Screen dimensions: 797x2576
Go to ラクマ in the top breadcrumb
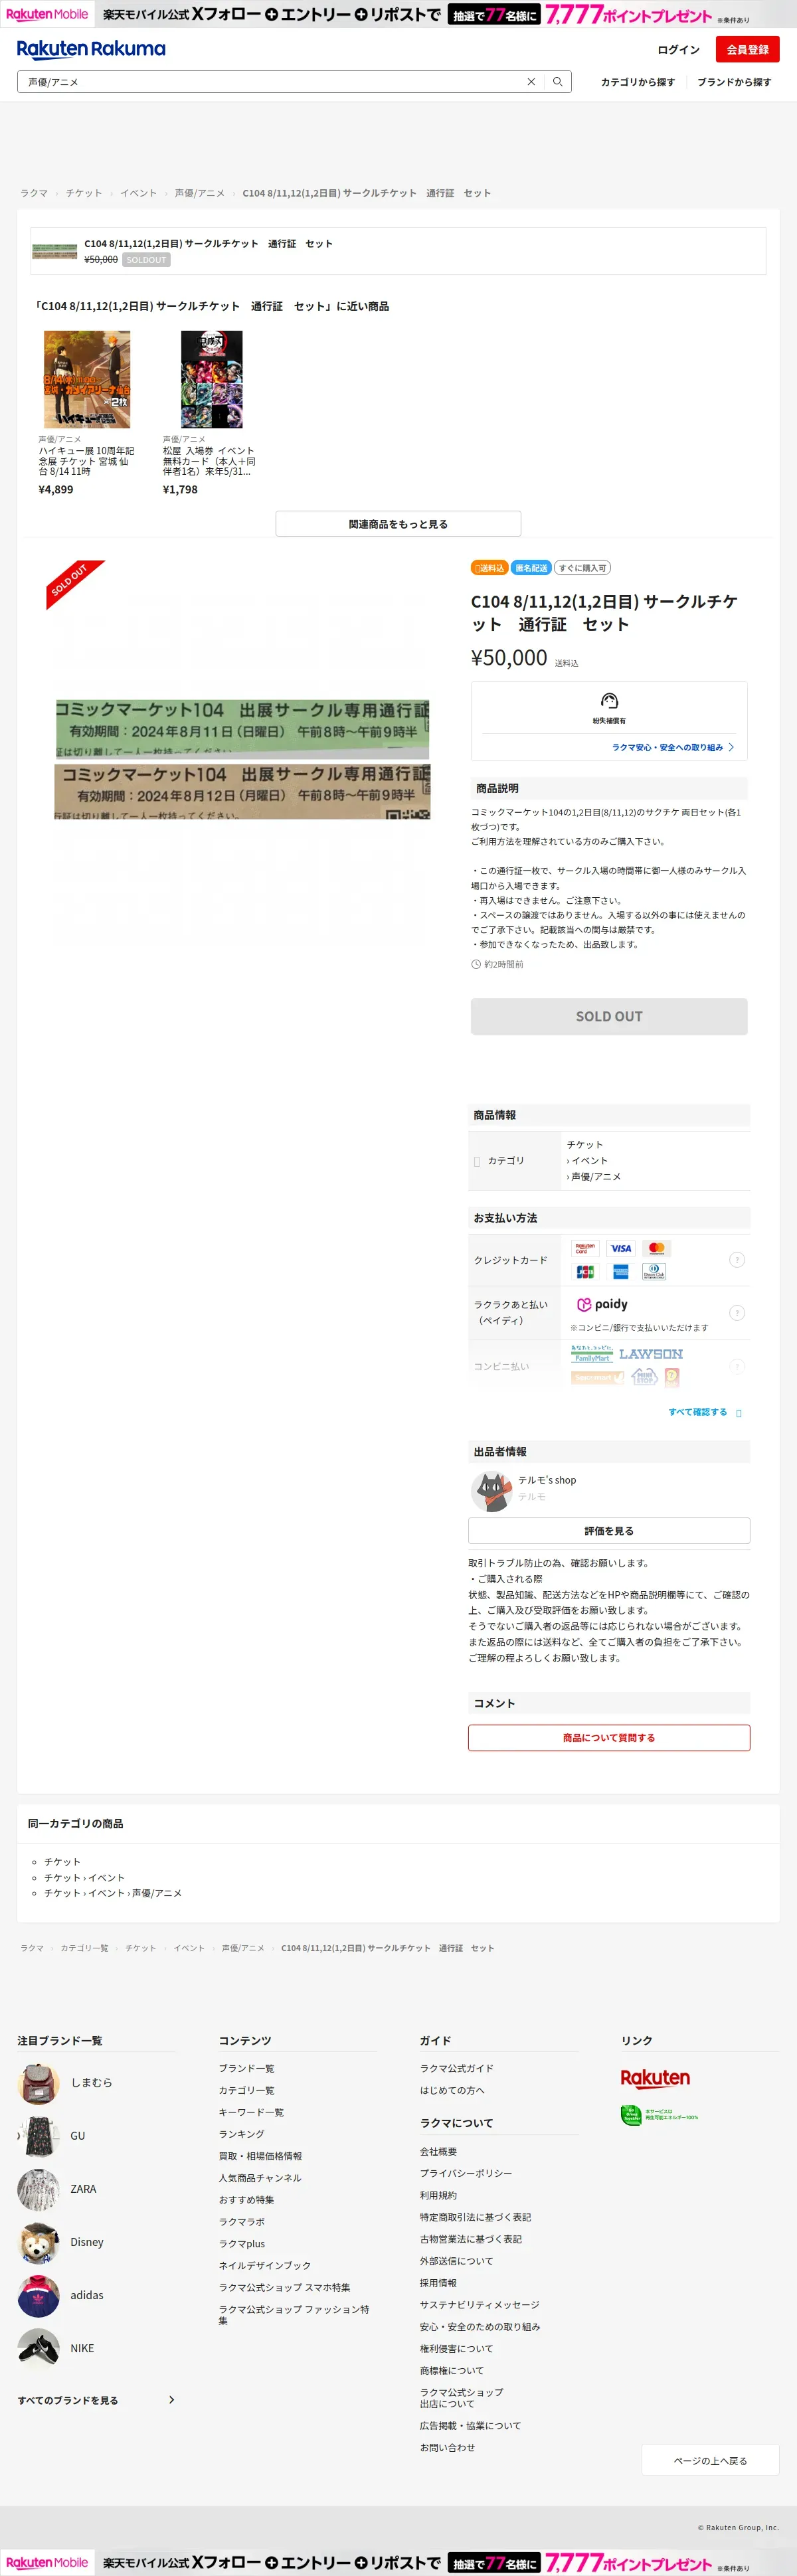point(34,193)
